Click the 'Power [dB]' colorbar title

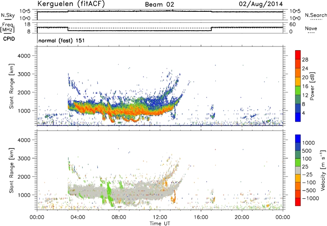click(x=312, y=86)
